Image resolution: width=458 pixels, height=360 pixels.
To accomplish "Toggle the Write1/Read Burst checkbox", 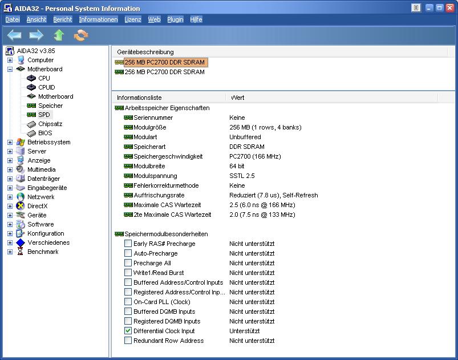I will [x=128, y=272].
